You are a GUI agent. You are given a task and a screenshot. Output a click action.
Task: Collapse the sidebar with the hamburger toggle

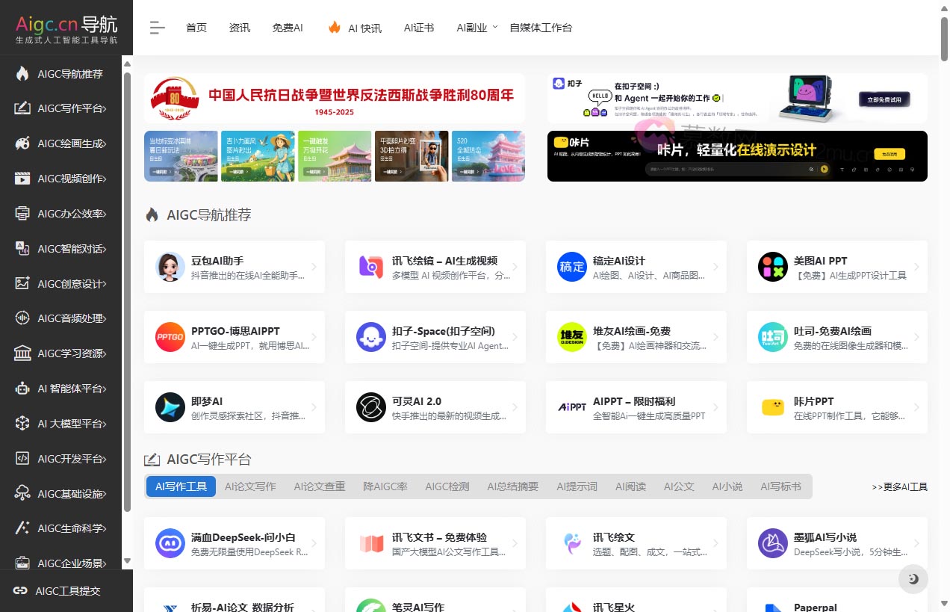[x=157, y=27]
